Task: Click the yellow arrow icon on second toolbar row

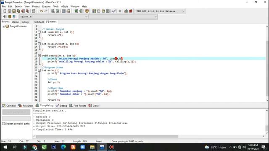Action: [x=9, y=16]
